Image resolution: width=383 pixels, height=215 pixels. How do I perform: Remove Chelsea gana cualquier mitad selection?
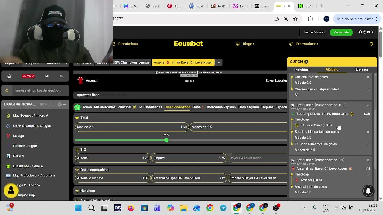tap(368, 89)
